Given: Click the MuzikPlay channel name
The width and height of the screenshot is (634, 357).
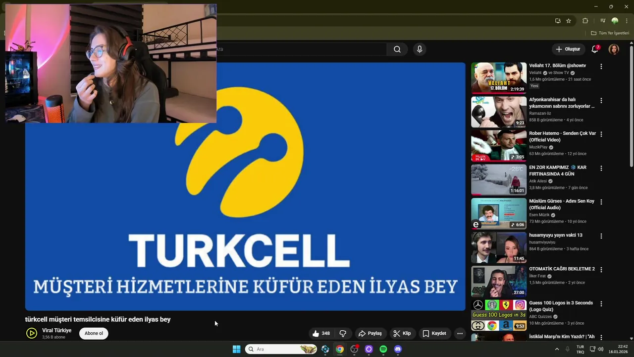Looking at the screenshot, I should (538, 147).
